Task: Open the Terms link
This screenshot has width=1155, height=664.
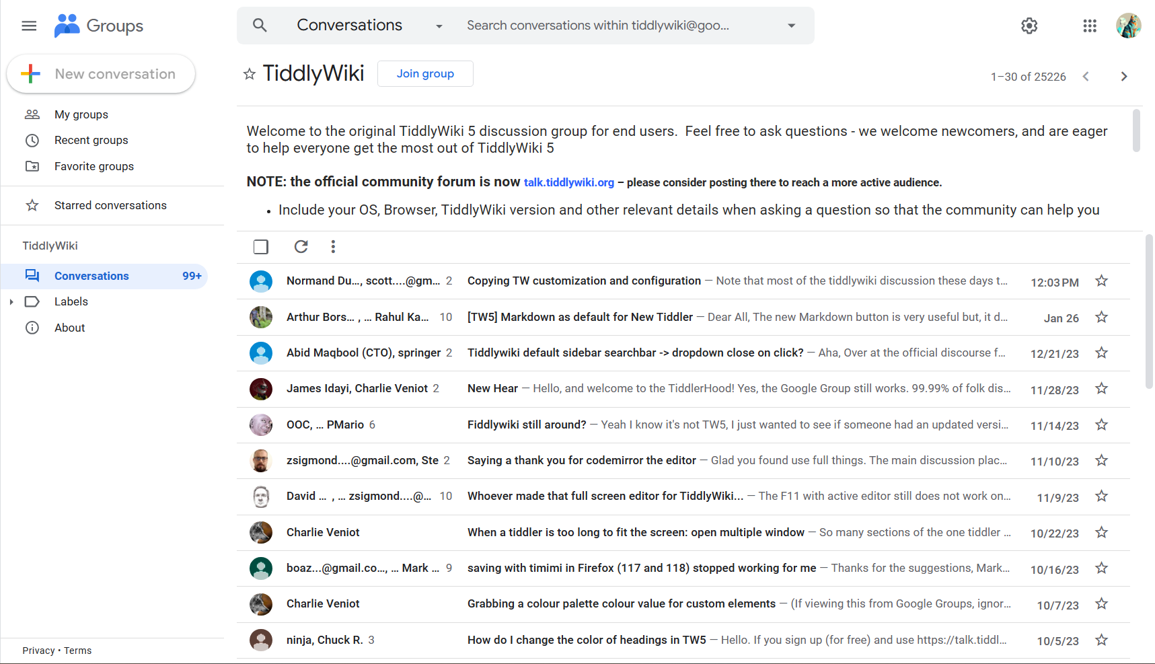Action: click(x=78, y=651)
